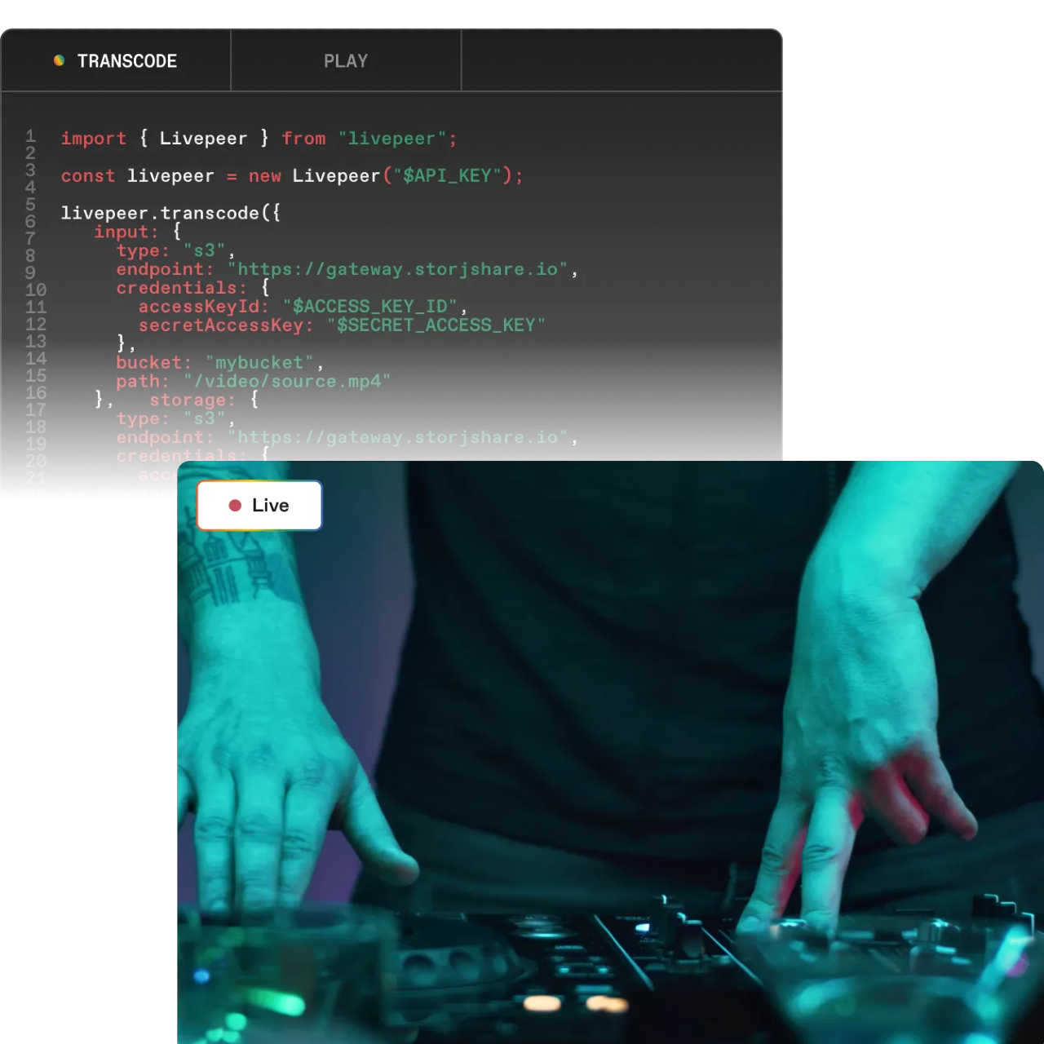This screenshot has width=1044, height=1044.
Task: Click the "/video/source.mp4" path string
Action: (289, 381)
